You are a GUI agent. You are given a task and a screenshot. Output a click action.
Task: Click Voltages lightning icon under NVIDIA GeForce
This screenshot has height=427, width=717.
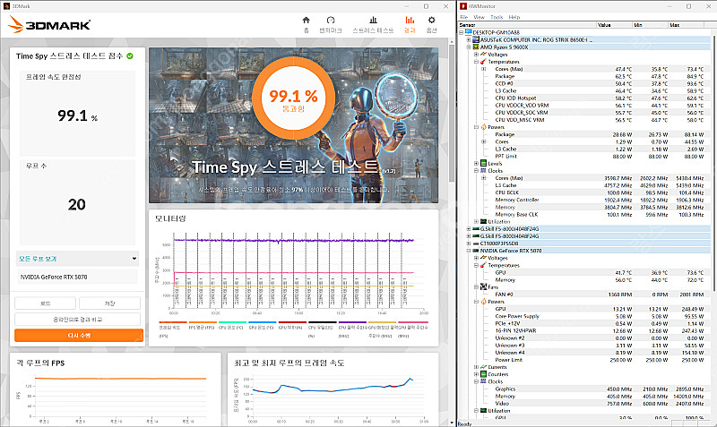(483, 258)
